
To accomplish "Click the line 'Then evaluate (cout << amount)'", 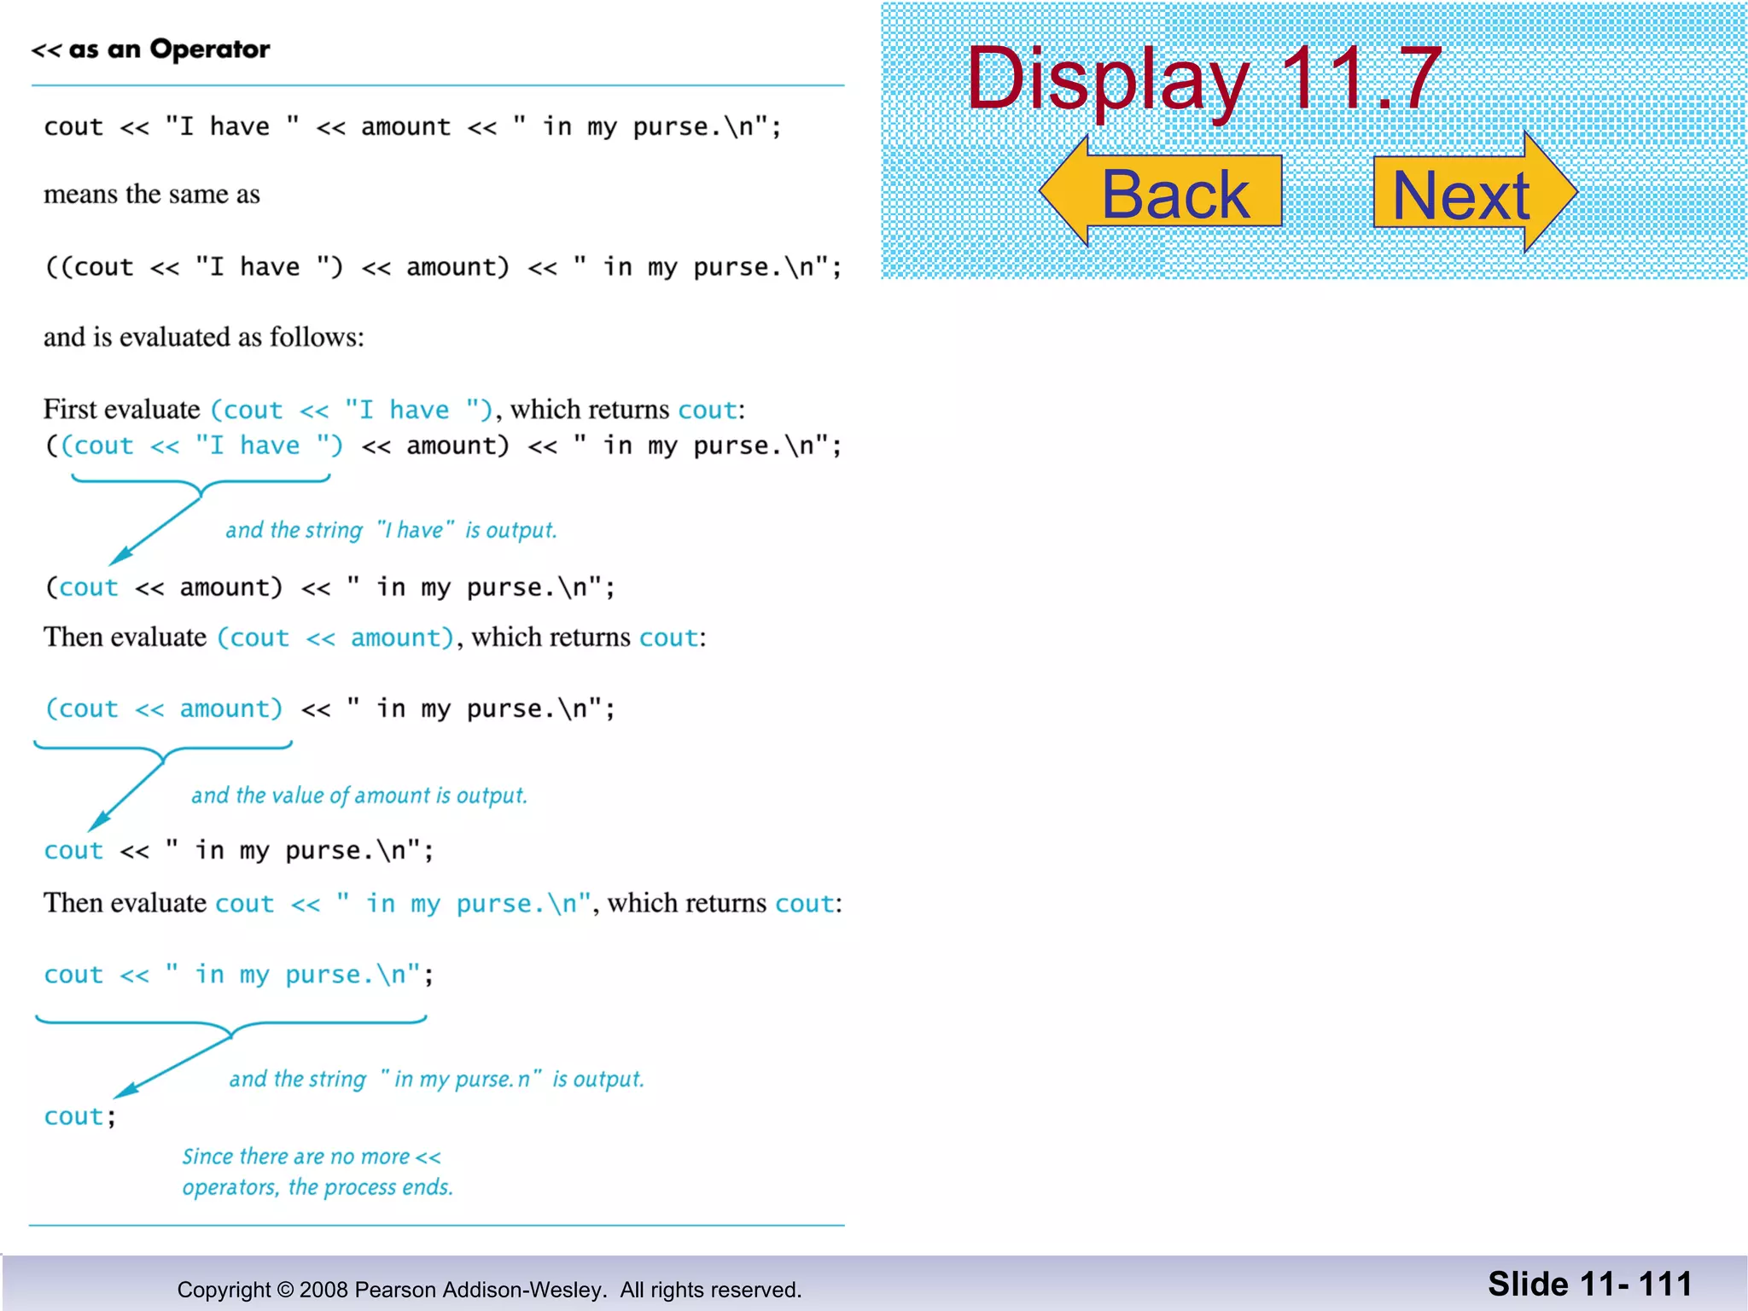I will [375, 638].
